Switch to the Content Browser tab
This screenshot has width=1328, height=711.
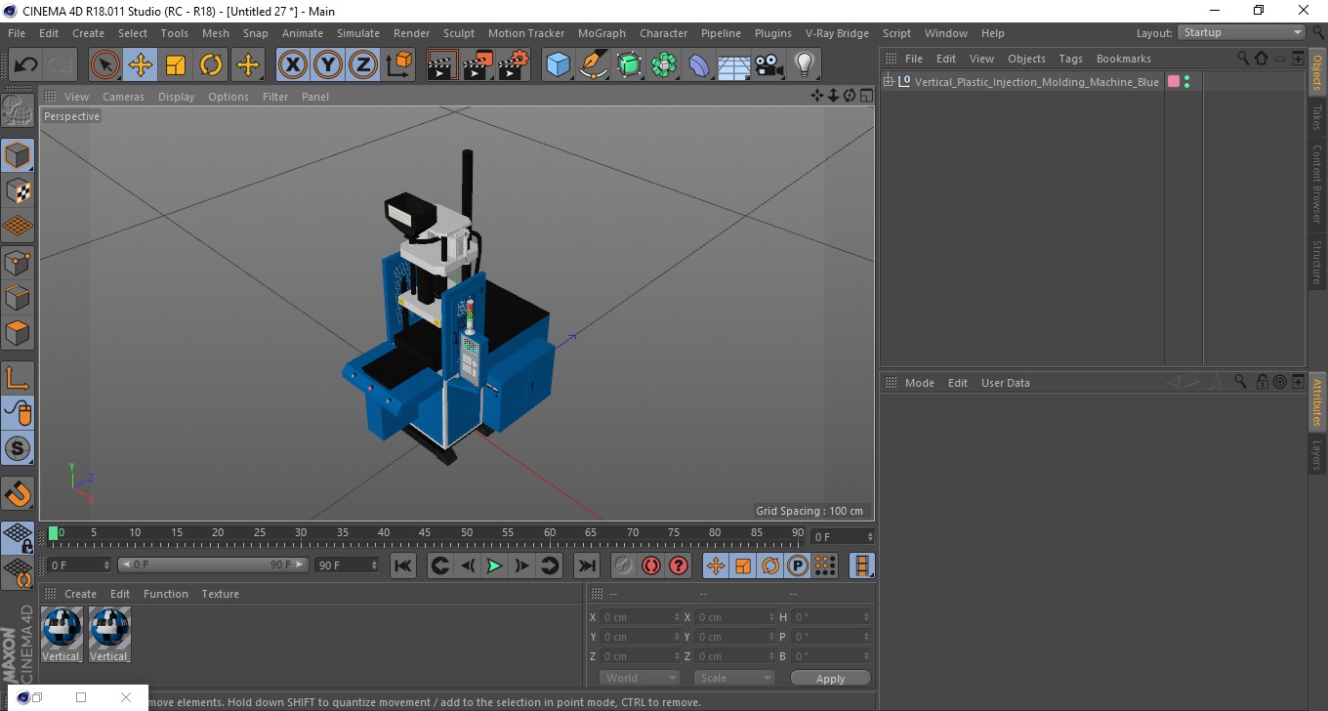pyautogui.click(x=1317, y=184)
